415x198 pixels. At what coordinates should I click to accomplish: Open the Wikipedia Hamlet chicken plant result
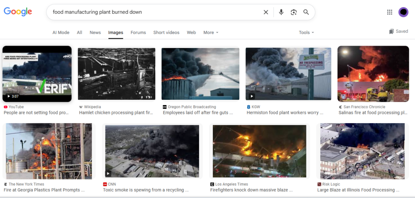[116, 113]
